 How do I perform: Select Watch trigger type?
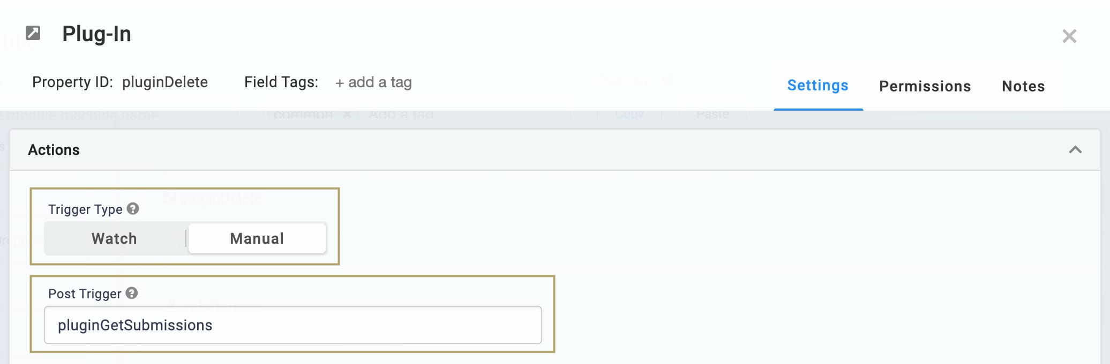(x=114, y=238)
